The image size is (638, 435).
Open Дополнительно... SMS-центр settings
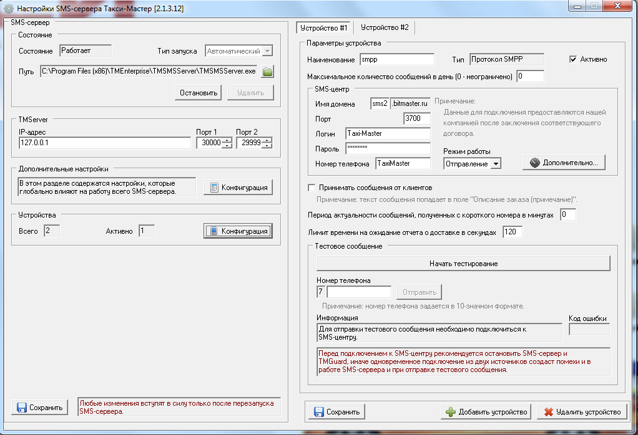(x=564, y=163)
